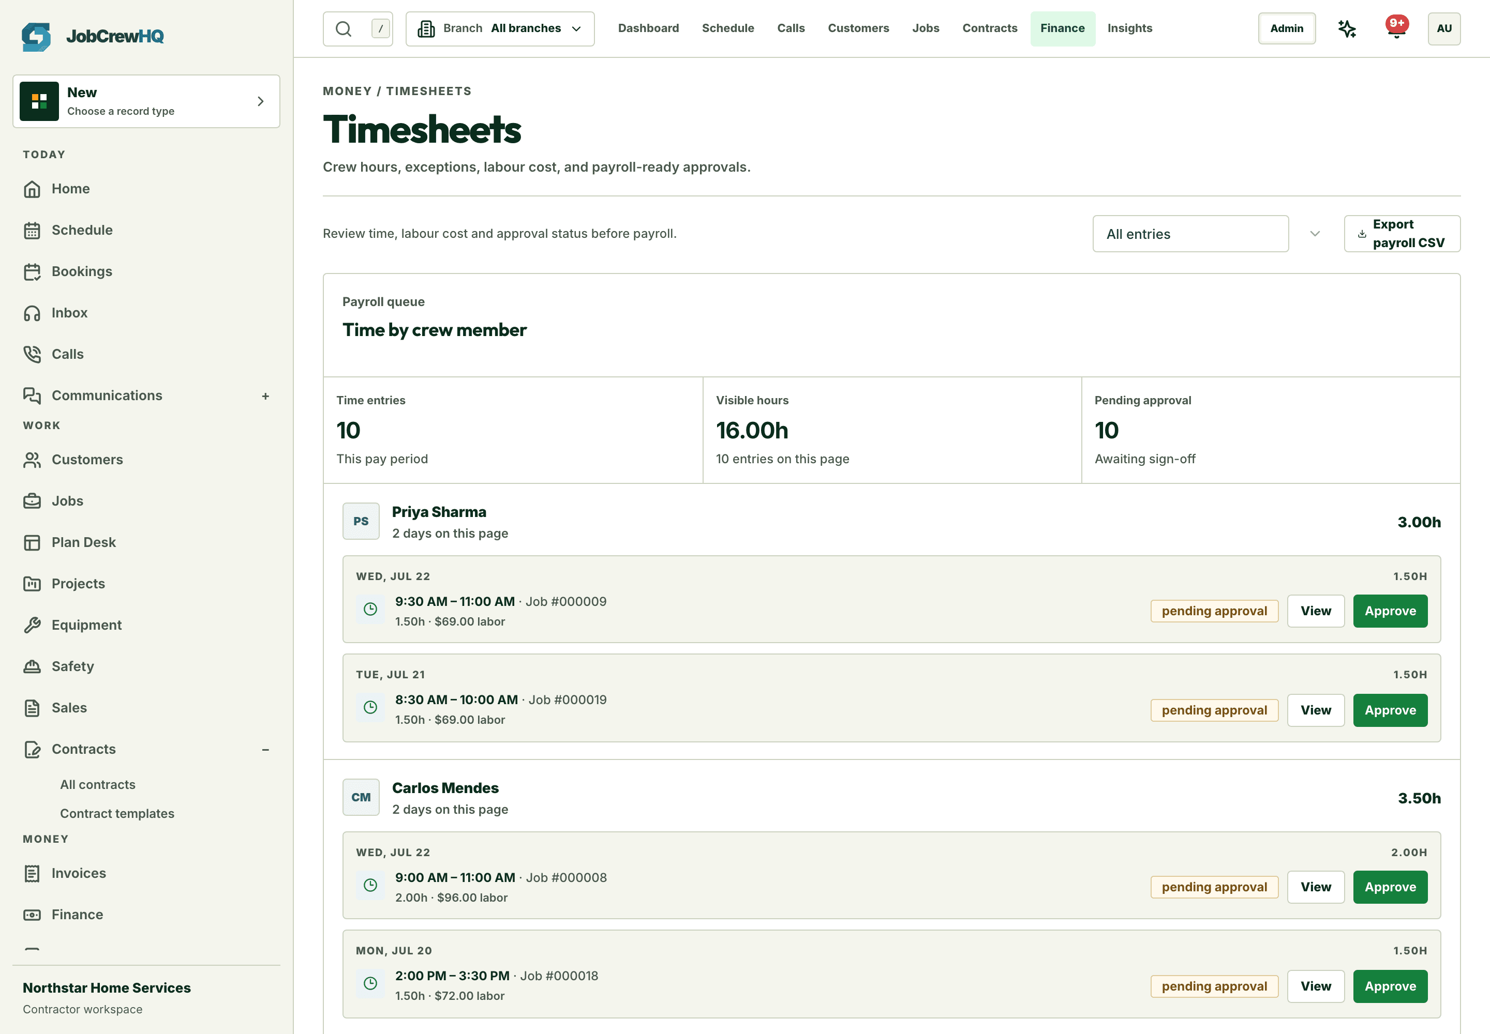Click pending approval badge on Job #000018
Screen dimensions: 1490x1034
click(1214, 986)
